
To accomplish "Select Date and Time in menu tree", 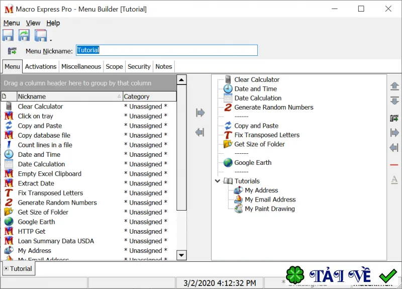I will pyautogui.click(x=256, y=89).
